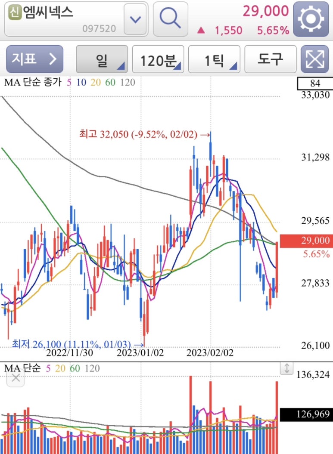Tap the 5.65% label beside price tag

pyautogui.click(x=316, y=254)
